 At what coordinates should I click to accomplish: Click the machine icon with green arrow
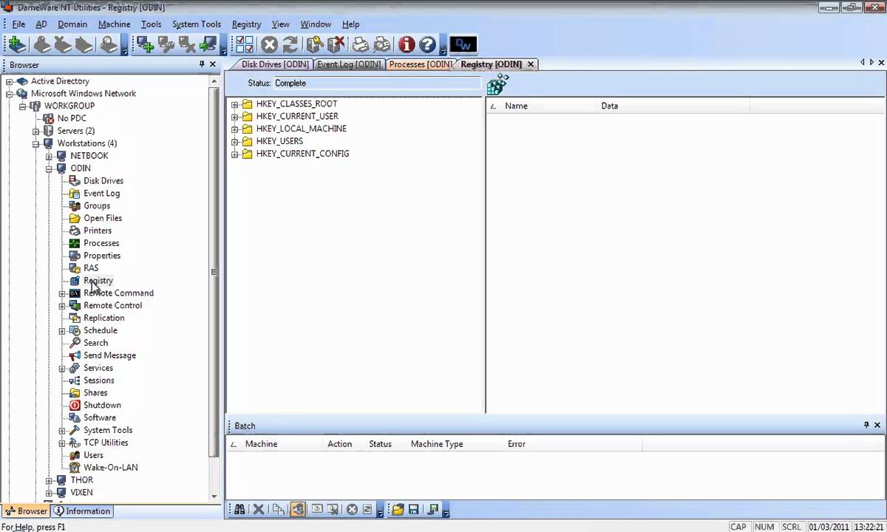208,45
